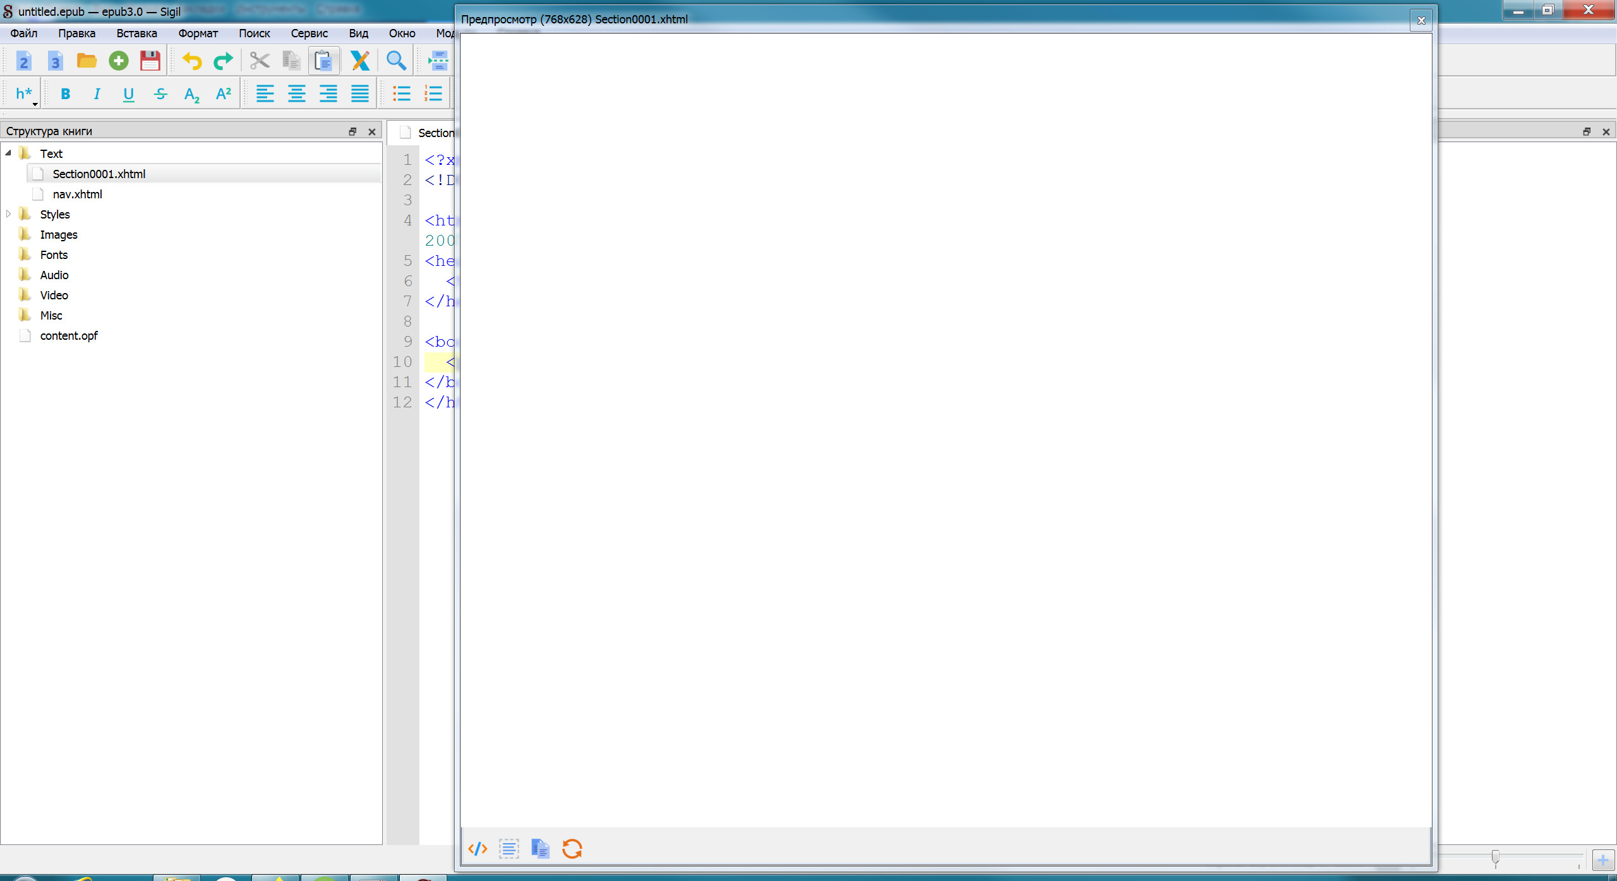Viewport: 1617px width, 881px height.
Task: Open content.opf file entry
Action: point(69,336)
